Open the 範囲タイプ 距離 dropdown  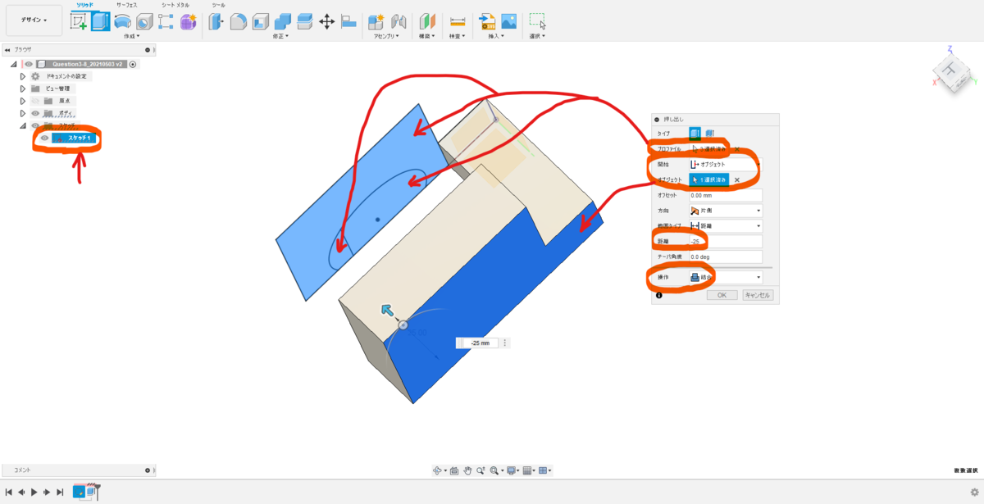[726, 226]
